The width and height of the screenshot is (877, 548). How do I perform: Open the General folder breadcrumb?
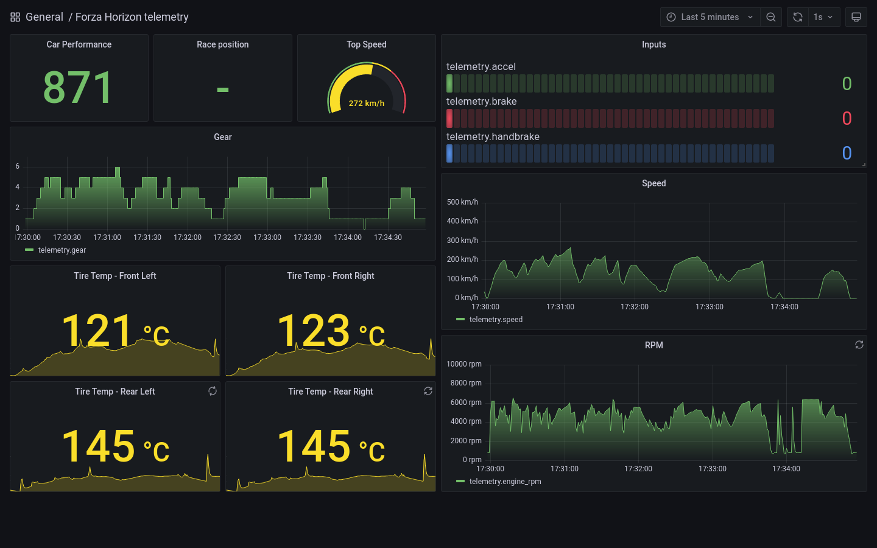coord(44,17)
